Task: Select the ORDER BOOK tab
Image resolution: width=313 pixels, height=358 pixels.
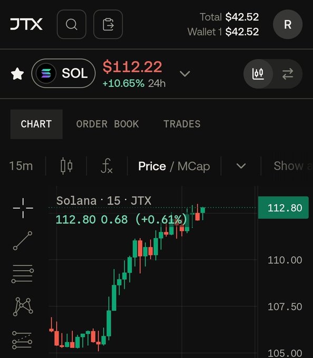Action: click(107, 124)
